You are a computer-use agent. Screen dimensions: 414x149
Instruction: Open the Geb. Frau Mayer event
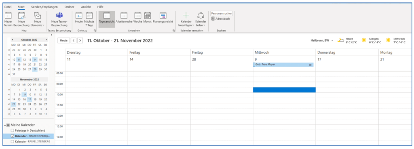click(x=283, y=65)
